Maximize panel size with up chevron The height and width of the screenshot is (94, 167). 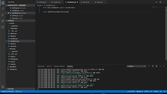[x=160, y=66]
